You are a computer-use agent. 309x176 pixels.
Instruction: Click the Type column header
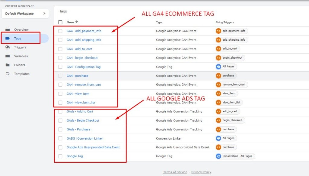pos(159,22)
